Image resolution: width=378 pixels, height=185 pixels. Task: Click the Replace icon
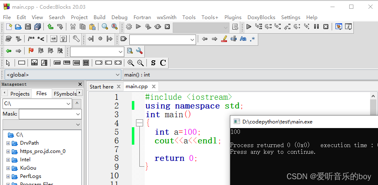point(114,27)
